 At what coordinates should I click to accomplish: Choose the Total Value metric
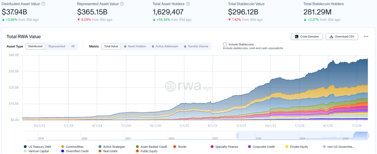(x=111, y=46)
